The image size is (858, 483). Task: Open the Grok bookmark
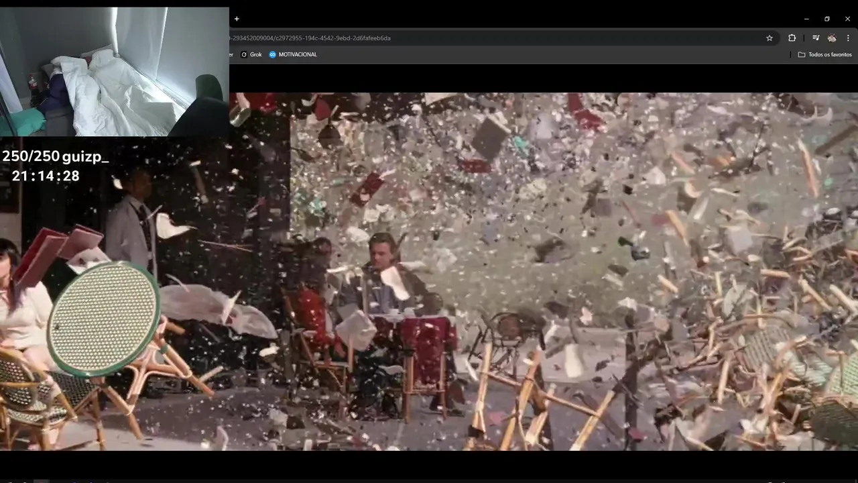click(x=251, y=54)
